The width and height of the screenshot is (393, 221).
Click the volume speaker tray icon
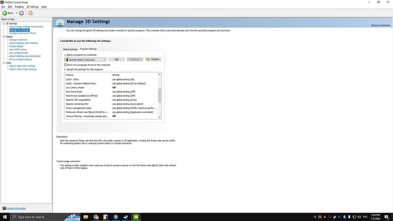coord(359,217)
